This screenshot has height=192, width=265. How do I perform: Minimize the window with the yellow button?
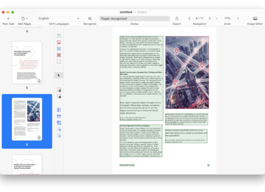tap(8, 12)
